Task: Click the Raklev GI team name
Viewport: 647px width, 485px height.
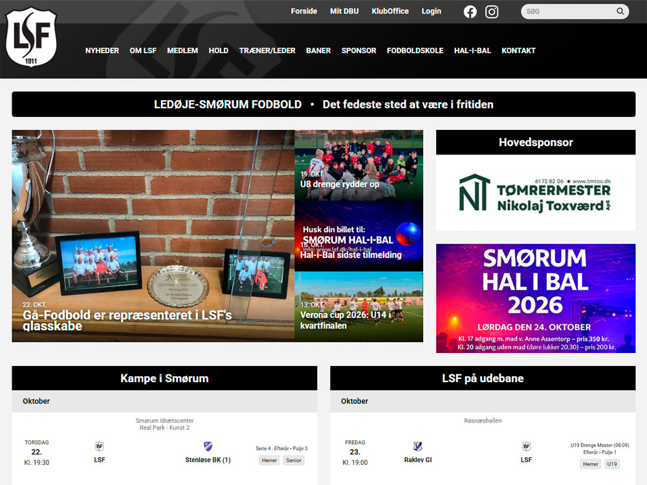Action: coord(418,460)
